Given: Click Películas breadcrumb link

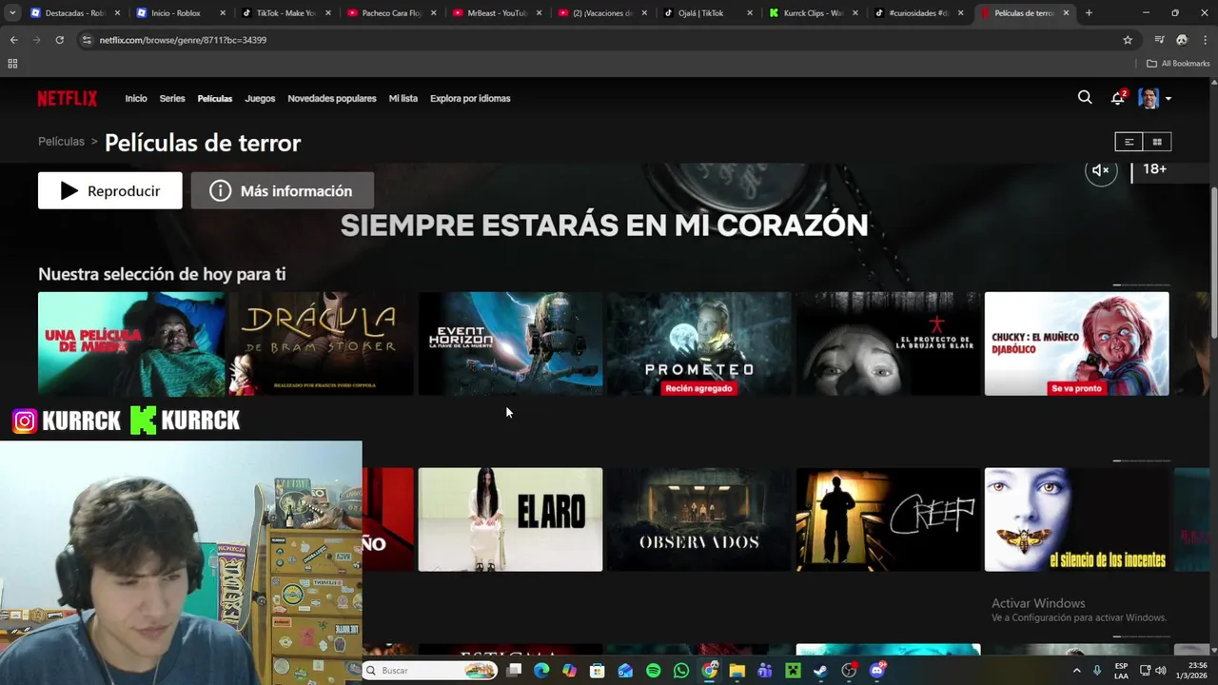Looking at the screenshot, I should point(61,141).
